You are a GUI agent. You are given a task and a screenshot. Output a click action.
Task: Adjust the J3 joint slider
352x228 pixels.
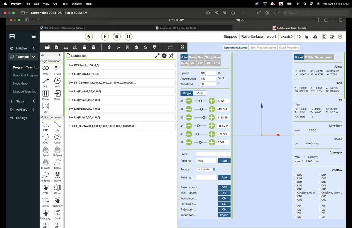(x=204, y=118)
